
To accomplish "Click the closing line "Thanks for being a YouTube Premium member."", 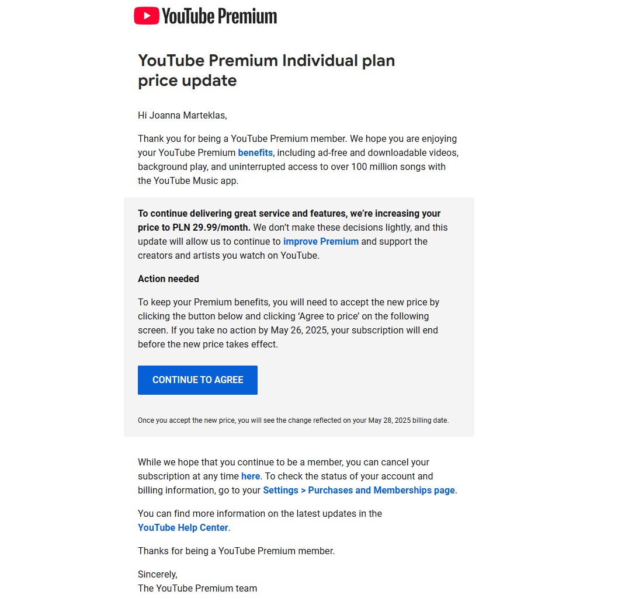I will 236,551.
